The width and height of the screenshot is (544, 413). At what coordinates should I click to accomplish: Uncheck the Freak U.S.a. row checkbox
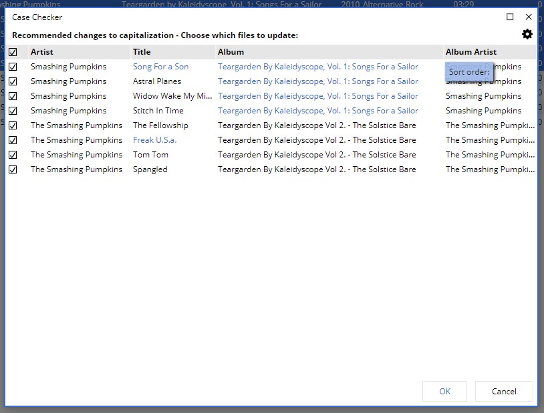coord(13,140)
